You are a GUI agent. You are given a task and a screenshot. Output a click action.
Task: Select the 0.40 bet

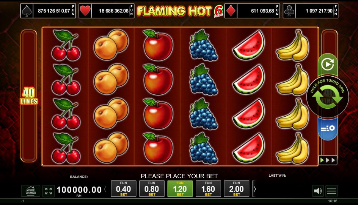click(124, 189)
